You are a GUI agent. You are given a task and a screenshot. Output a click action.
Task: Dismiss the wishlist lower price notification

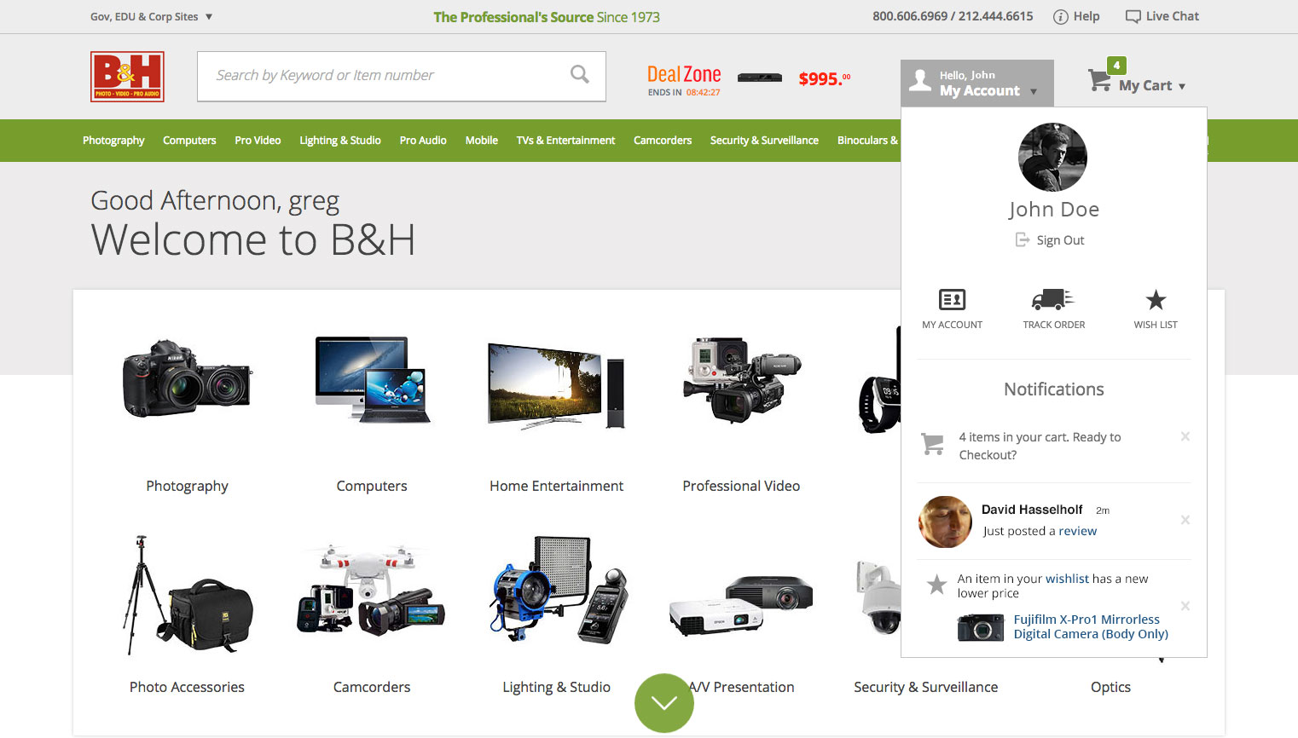pos(1185,606)
